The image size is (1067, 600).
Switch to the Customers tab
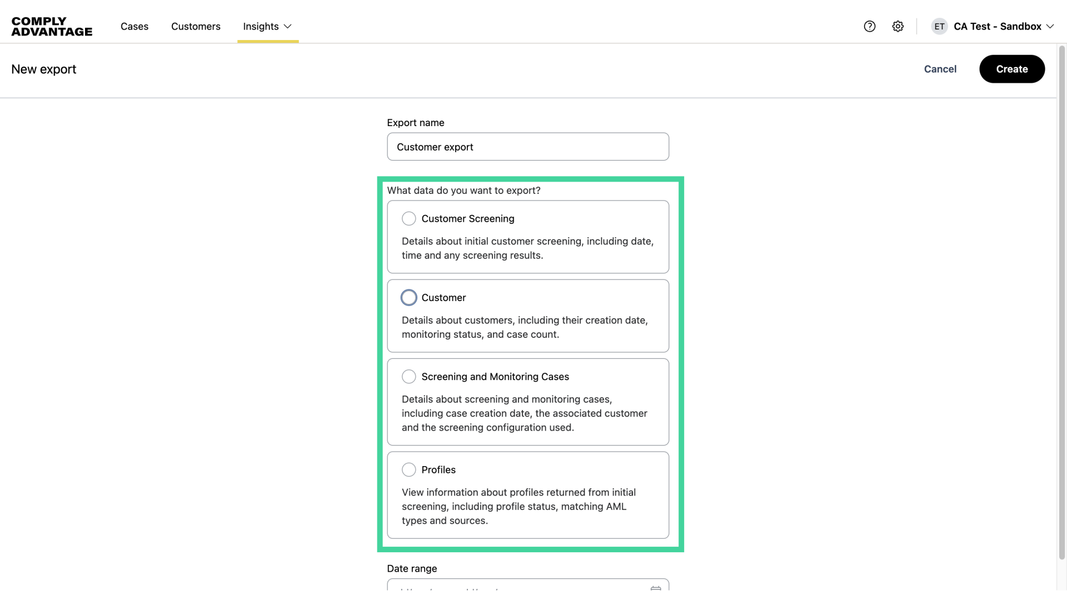tap(196, 26)
